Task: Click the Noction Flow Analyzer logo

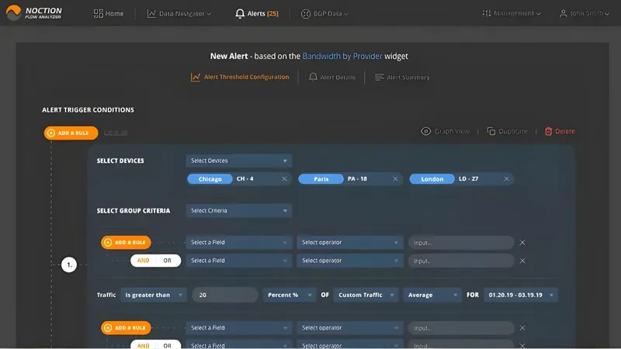Action: (36, 14)
